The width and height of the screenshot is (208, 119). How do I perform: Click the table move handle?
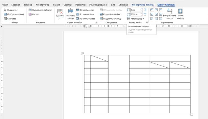[x=83, y=54]
